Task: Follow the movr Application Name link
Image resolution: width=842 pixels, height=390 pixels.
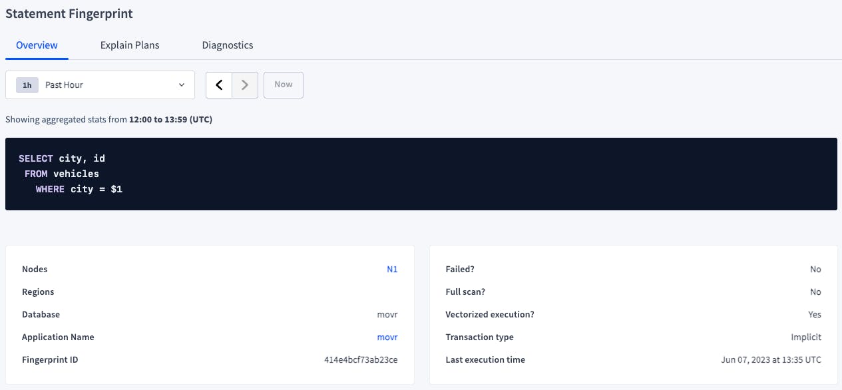Action: [x=387, y=337]
